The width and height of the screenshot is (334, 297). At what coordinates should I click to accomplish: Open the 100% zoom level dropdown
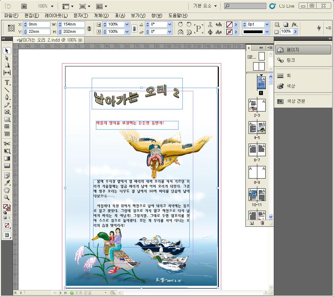45,6
